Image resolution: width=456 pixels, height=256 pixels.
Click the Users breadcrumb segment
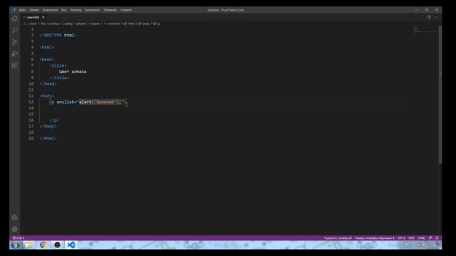click(x=33, y=23)
